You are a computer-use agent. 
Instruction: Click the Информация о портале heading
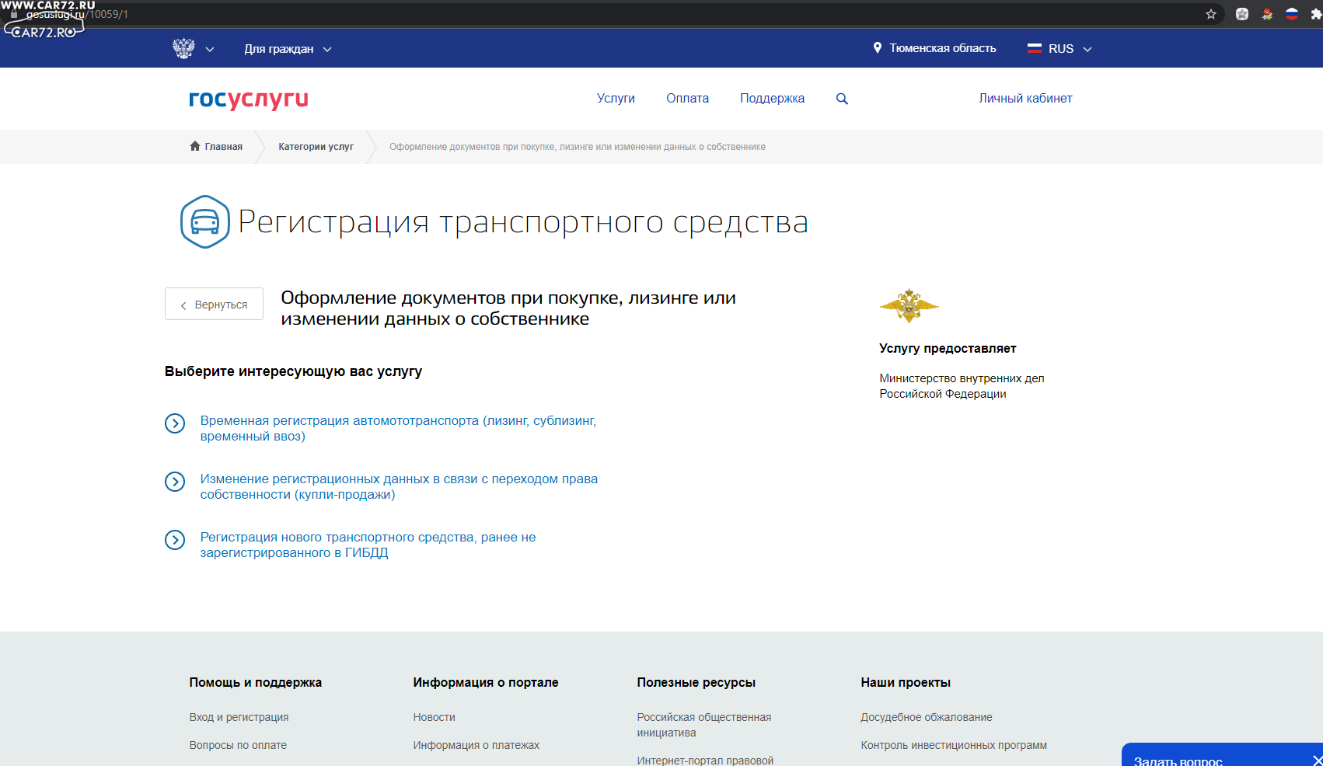tap(485, 682)
